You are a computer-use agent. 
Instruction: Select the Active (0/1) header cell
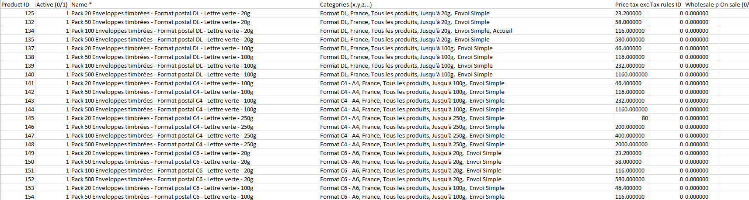tap(52, 4)
